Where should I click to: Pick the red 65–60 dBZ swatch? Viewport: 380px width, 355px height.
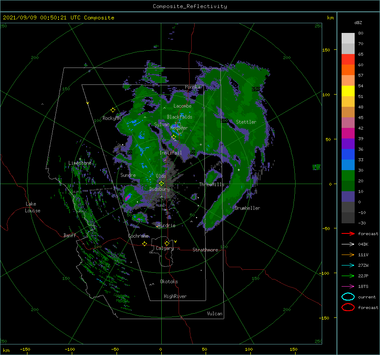point(348,60)
